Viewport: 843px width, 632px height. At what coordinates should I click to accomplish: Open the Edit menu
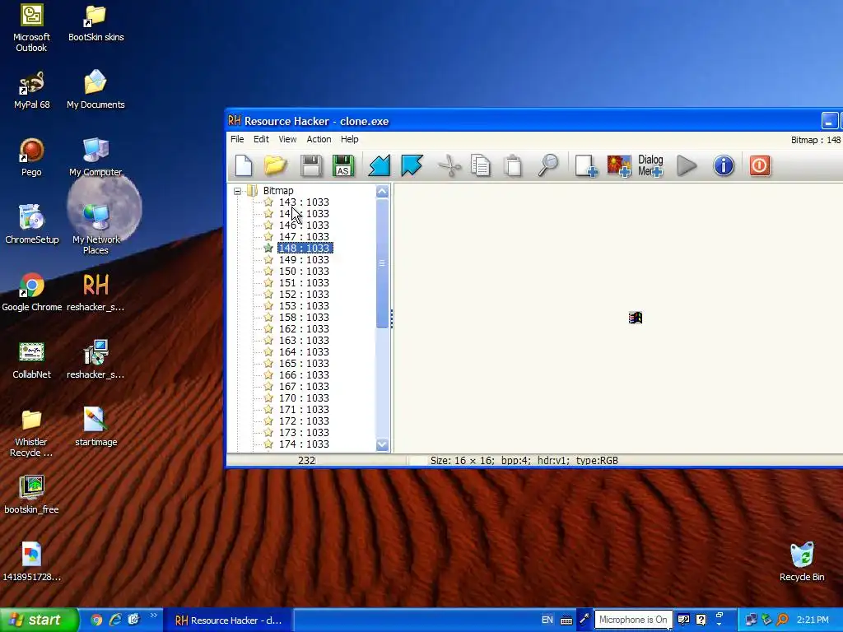[x=261, y=139]
